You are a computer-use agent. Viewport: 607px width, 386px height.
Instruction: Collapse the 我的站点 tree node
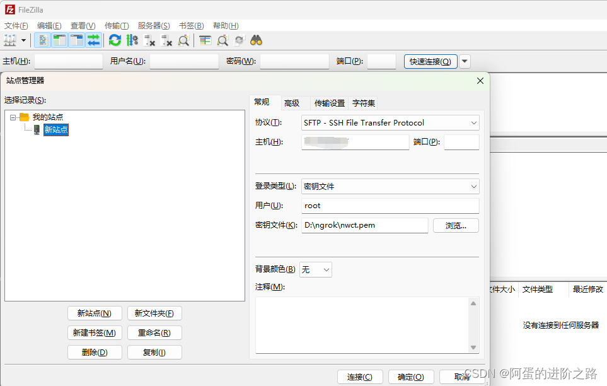point(13,117)
